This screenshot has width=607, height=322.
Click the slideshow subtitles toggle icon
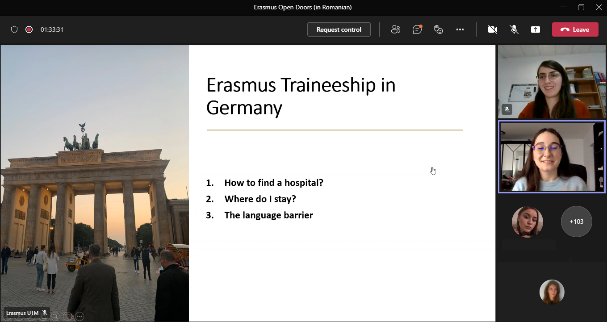coord(67,316)
